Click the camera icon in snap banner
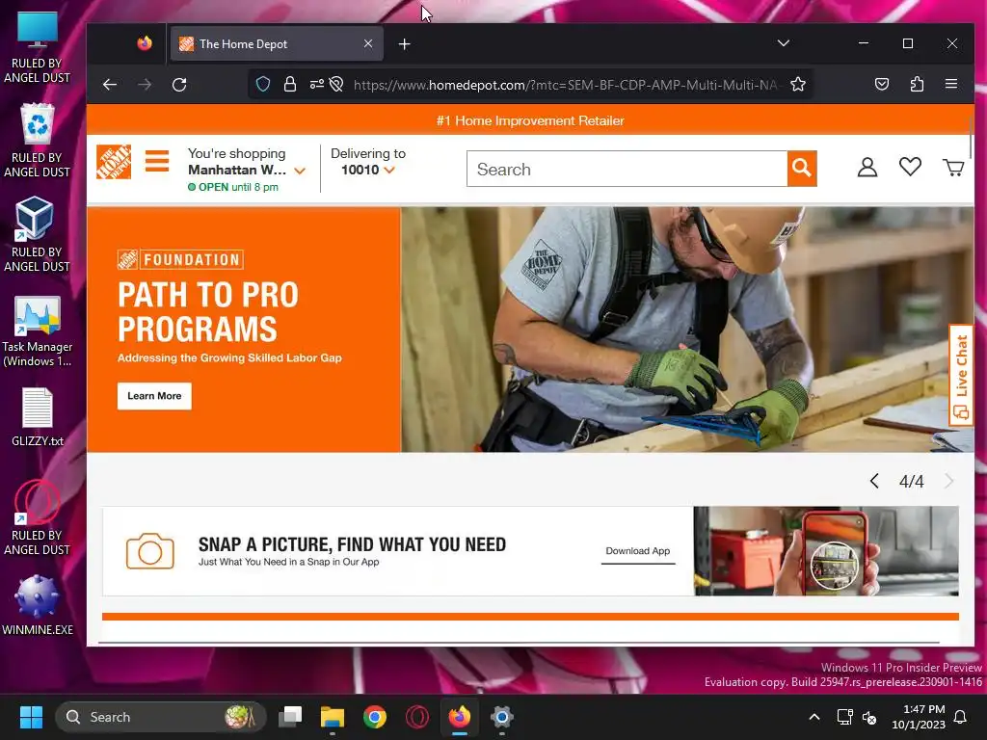987x740 pixels. (x=149, y=551)
